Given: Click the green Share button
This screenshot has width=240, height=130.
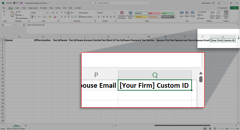Looking at the screenshot, I should pyautogui.click(x=234, y=8).
